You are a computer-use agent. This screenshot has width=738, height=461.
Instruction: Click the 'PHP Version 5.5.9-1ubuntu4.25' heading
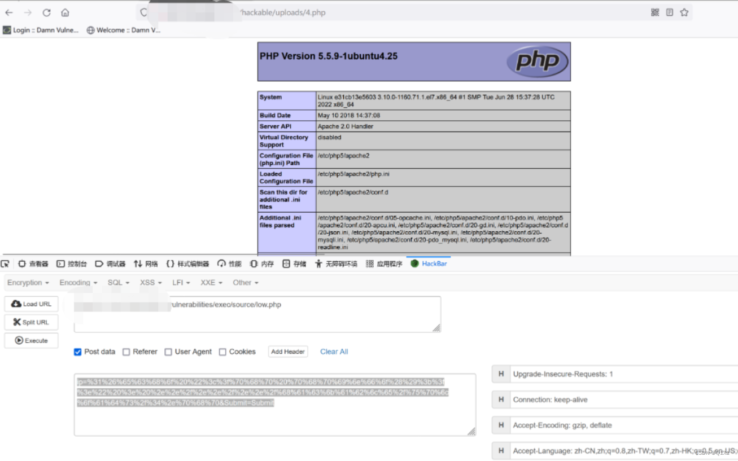(x=328, y=56)
